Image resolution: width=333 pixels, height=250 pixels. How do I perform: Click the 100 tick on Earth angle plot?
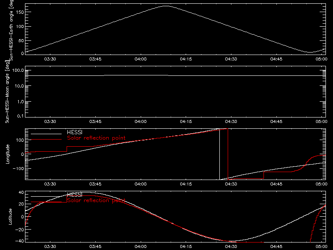20,27
